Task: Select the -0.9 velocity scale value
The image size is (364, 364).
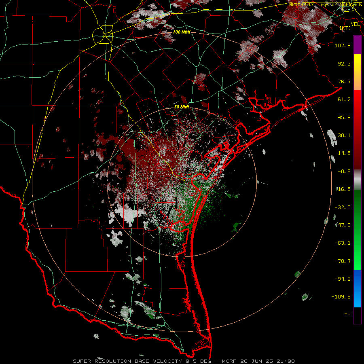Action: [344, 171]
